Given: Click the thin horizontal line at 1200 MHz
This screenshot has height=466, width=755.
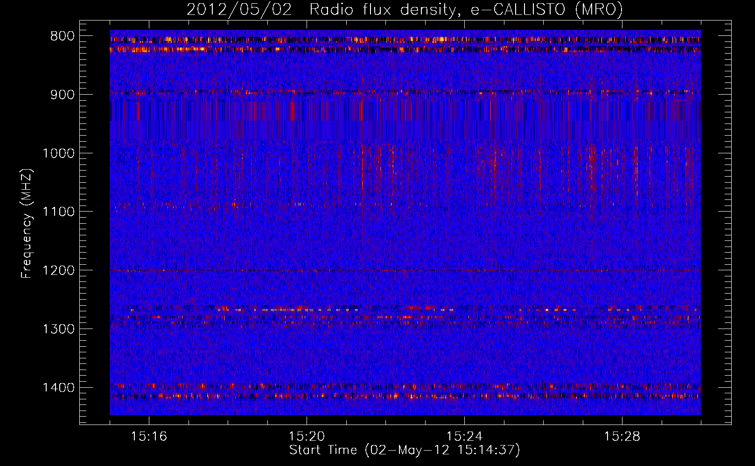Looking at the screenshot, I should [405, 270].
